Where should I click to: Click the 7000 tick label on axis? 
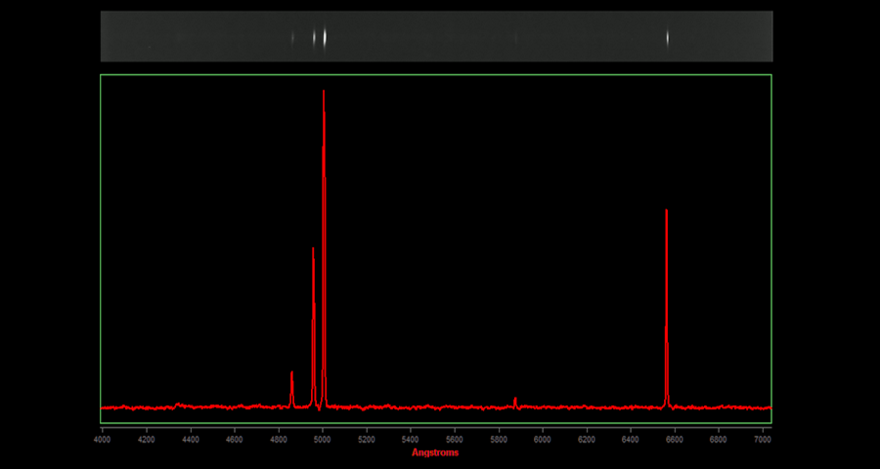point(763,440)
